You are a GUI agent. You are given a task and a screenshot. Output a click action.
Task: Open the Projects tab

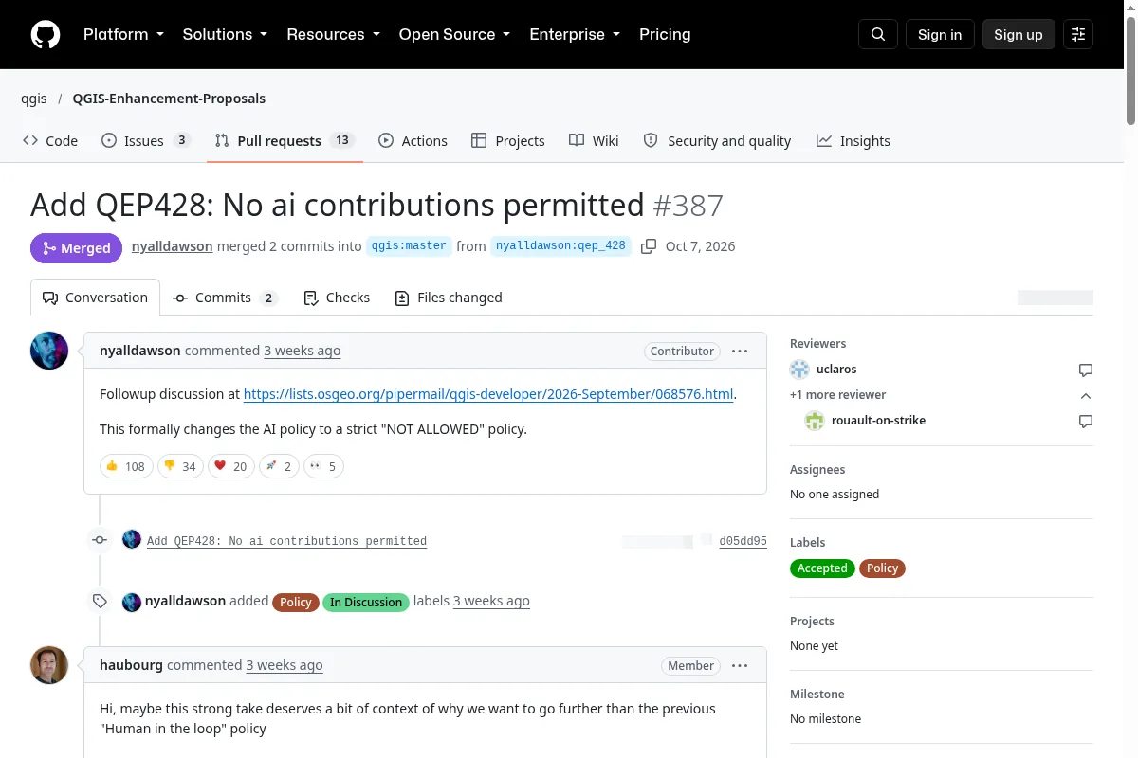(508, 141)
